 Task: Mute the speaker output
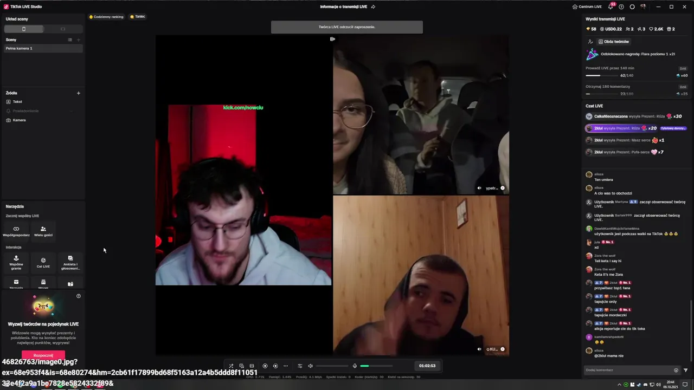click(310, 366)
